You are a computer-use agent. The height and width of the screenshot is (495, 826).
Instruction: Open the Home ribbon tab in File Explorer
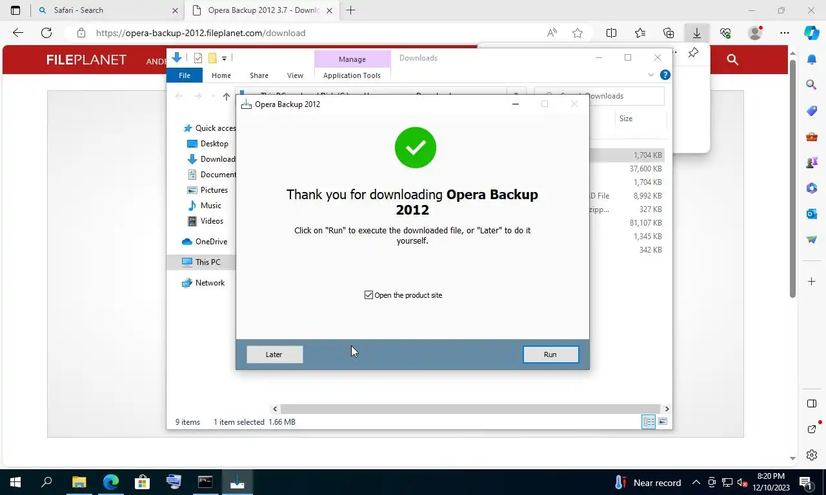pyautogui.click(x=221, y=75)
